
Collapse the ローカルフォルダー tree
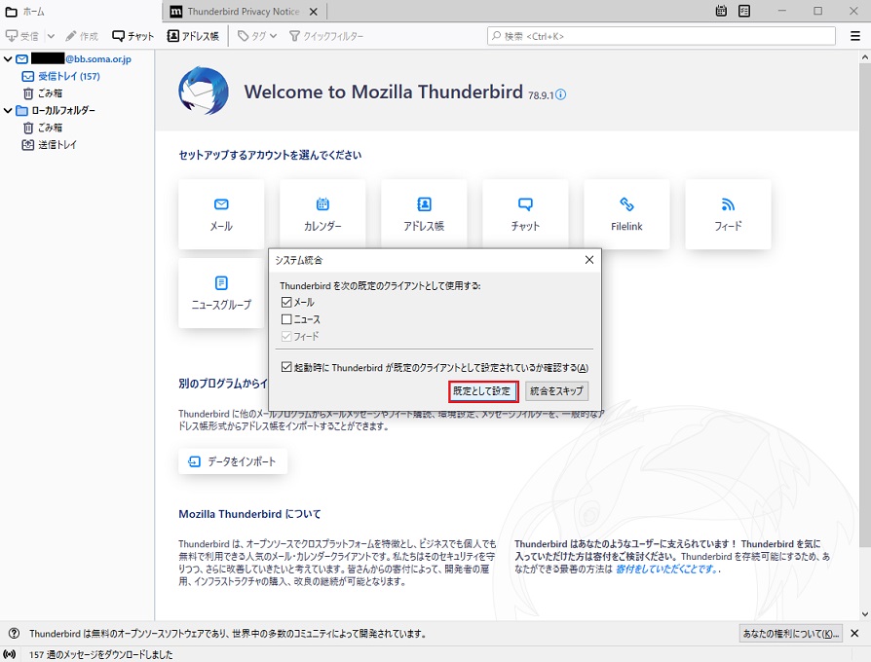[8, 110]
